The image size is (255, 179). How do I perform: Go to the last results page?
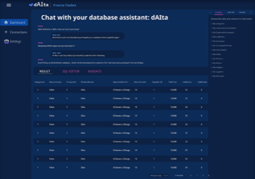click(208, 176)
